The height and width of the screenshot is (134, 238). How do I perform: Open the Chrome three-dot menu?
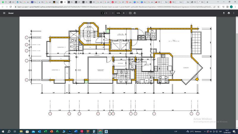pyautogui.click(x=235, y=6)
